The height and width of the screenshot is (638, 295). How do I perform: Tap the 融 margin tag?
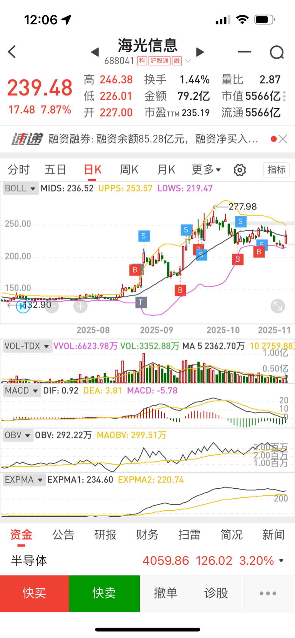pos(177,61)
